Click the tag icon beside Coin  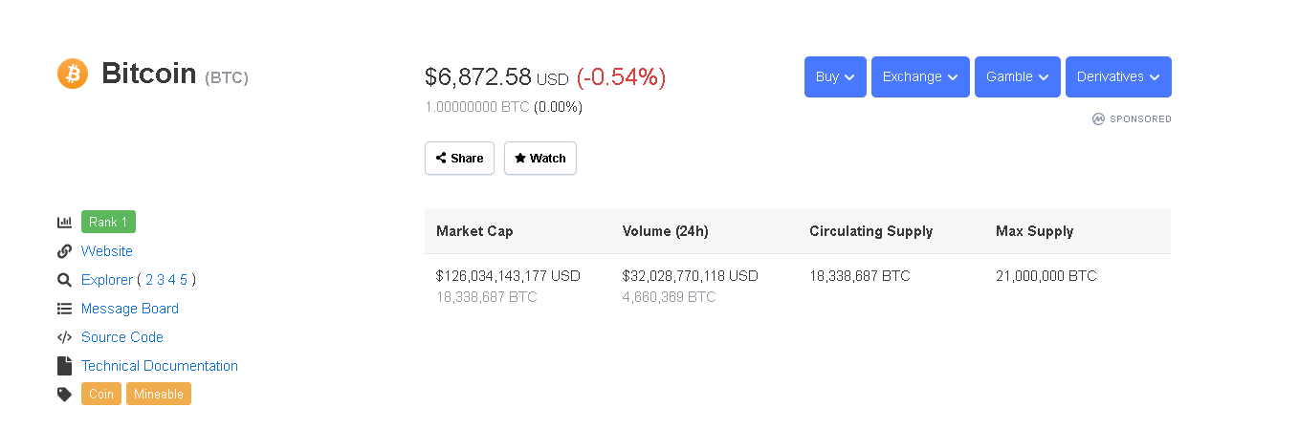point(64,395)
